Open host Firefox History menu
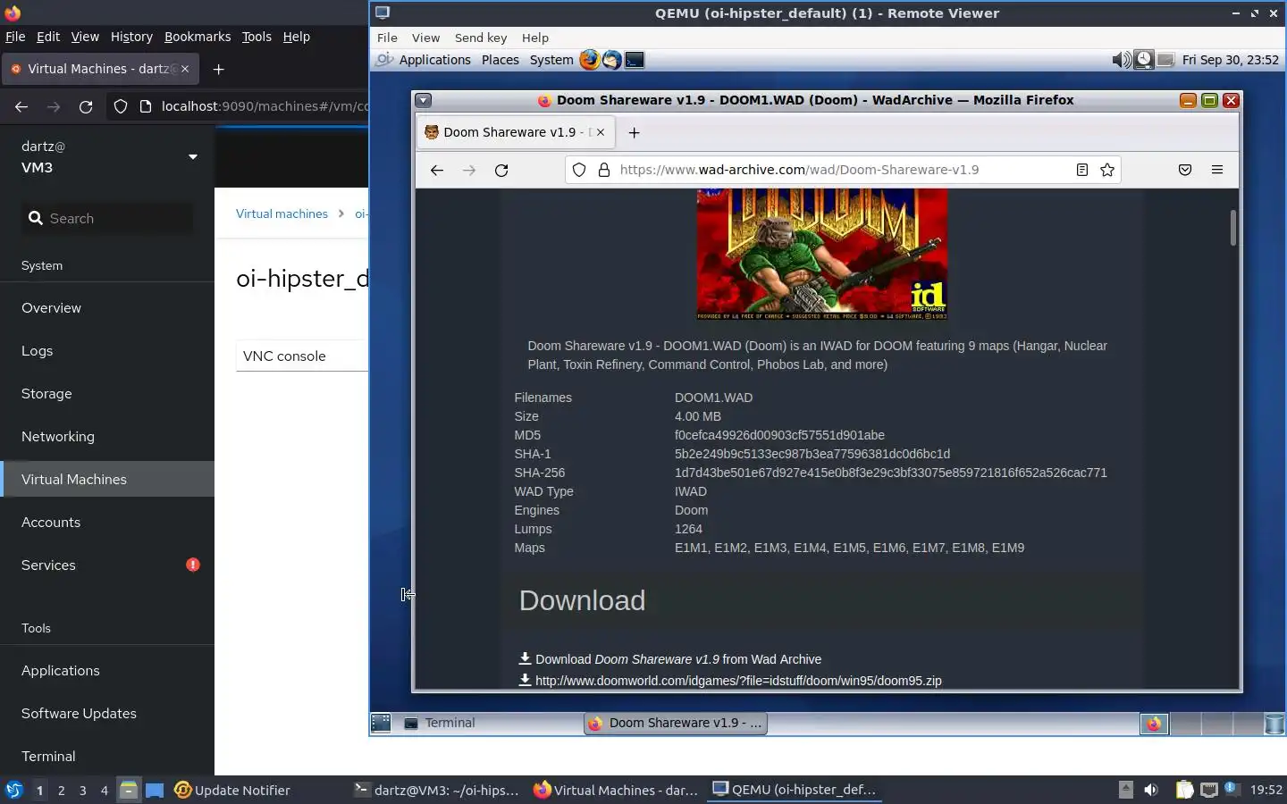1287x804 pixels. (131, 37)
